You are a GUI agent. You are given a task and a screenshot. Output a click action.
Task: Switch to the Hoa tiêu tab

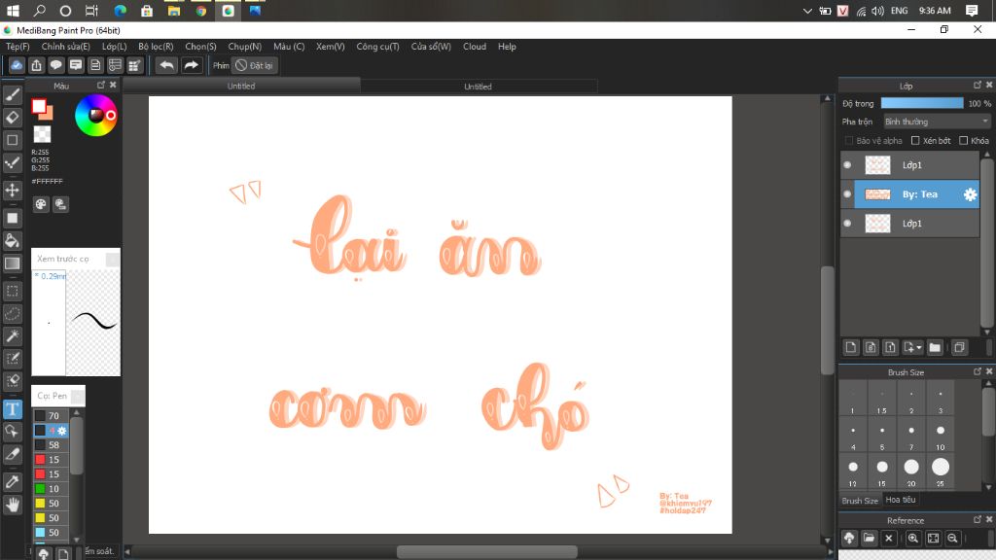[901, 500]
